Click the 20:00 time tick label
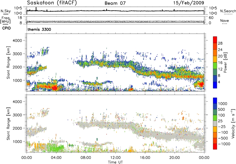Viewport: 236px width, 164px height. 174,158
